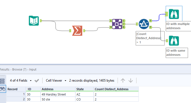
Task: Click the Filter tool input anchor
Action: tap(137, 24)
